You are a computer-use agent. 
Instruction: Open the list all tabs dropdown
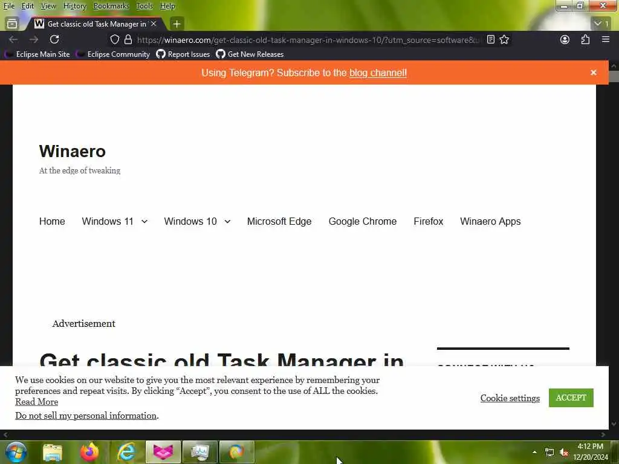(602, 24)
